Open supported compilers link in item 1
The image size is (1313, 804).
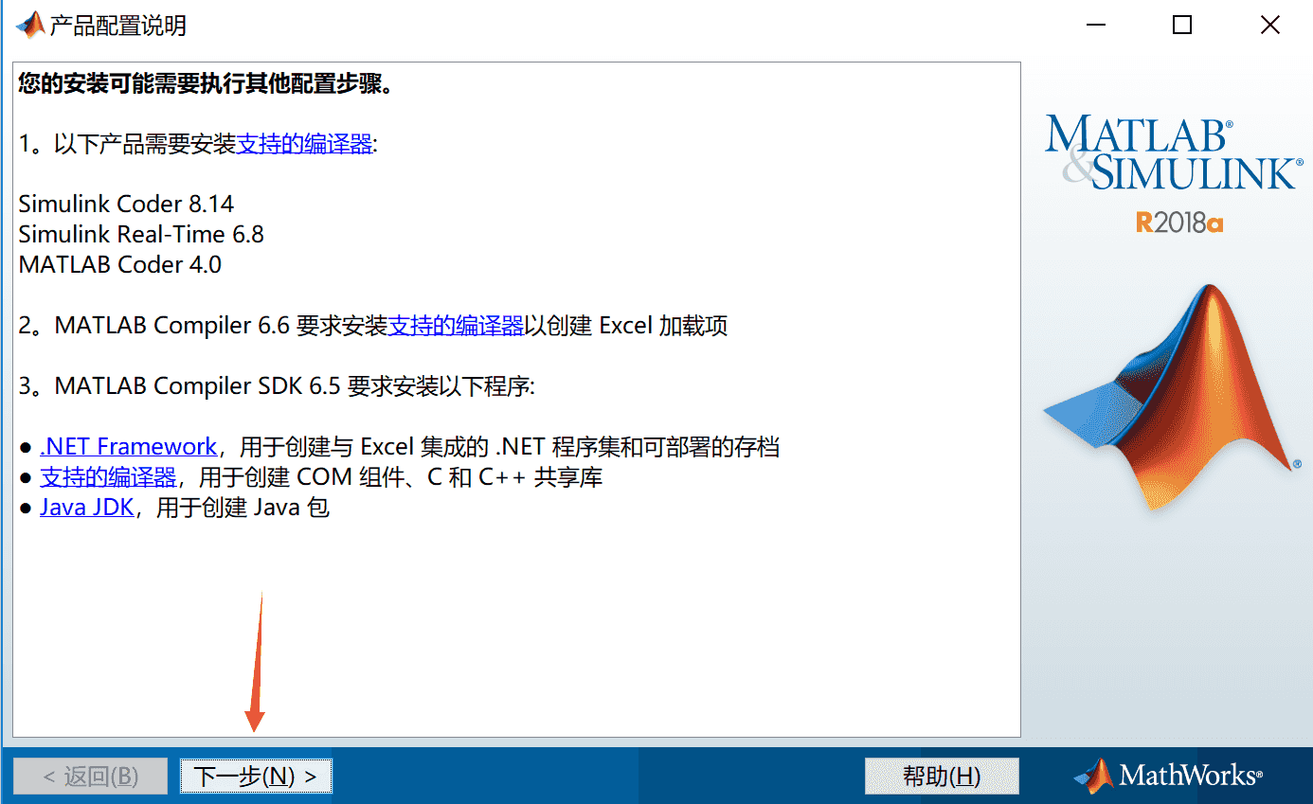click(x=304, y=144)
